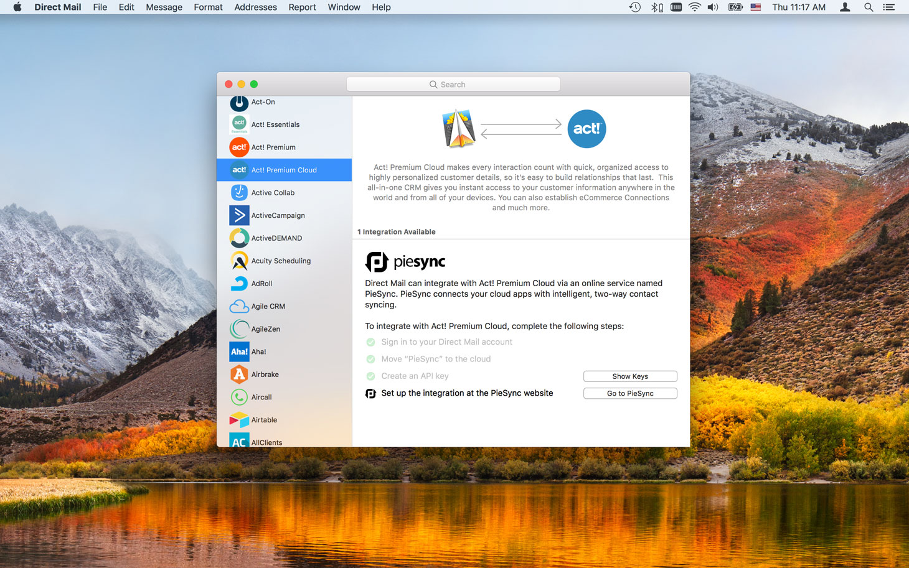Image resolution: width=909 pixels, height=568 pixels.
Task: Click green checkmark beside Create an API key
Action: click(370, 376)
